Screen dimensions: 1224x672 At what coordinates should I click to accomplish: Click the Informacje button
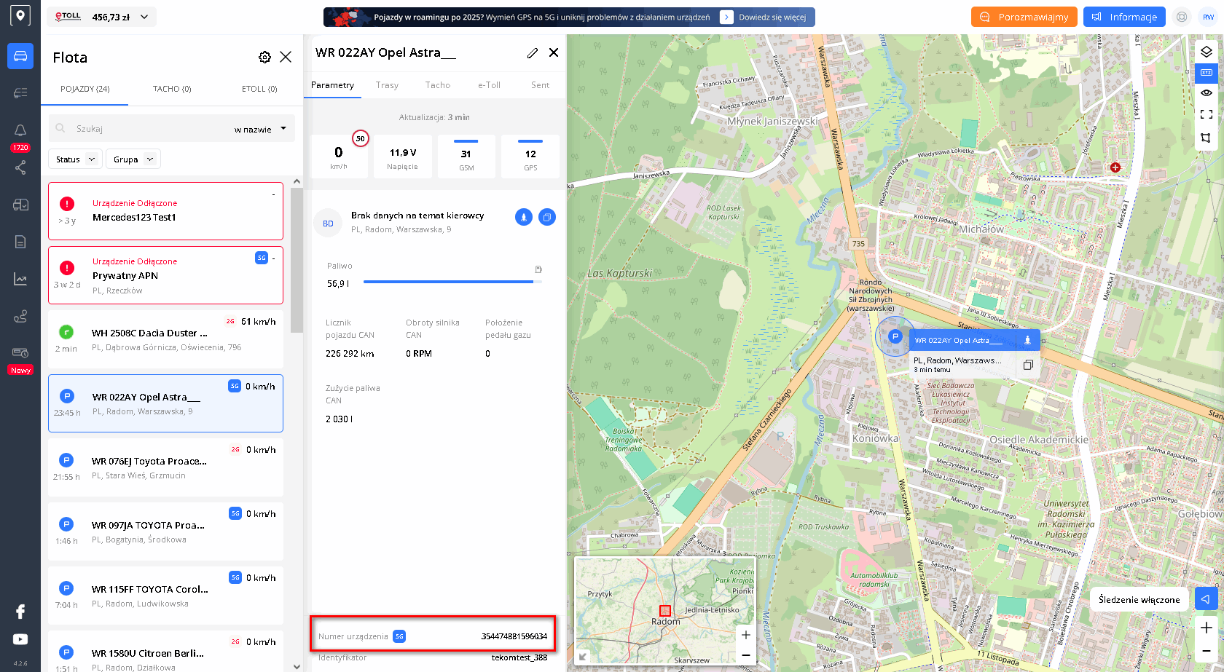tap(1124, 17)
